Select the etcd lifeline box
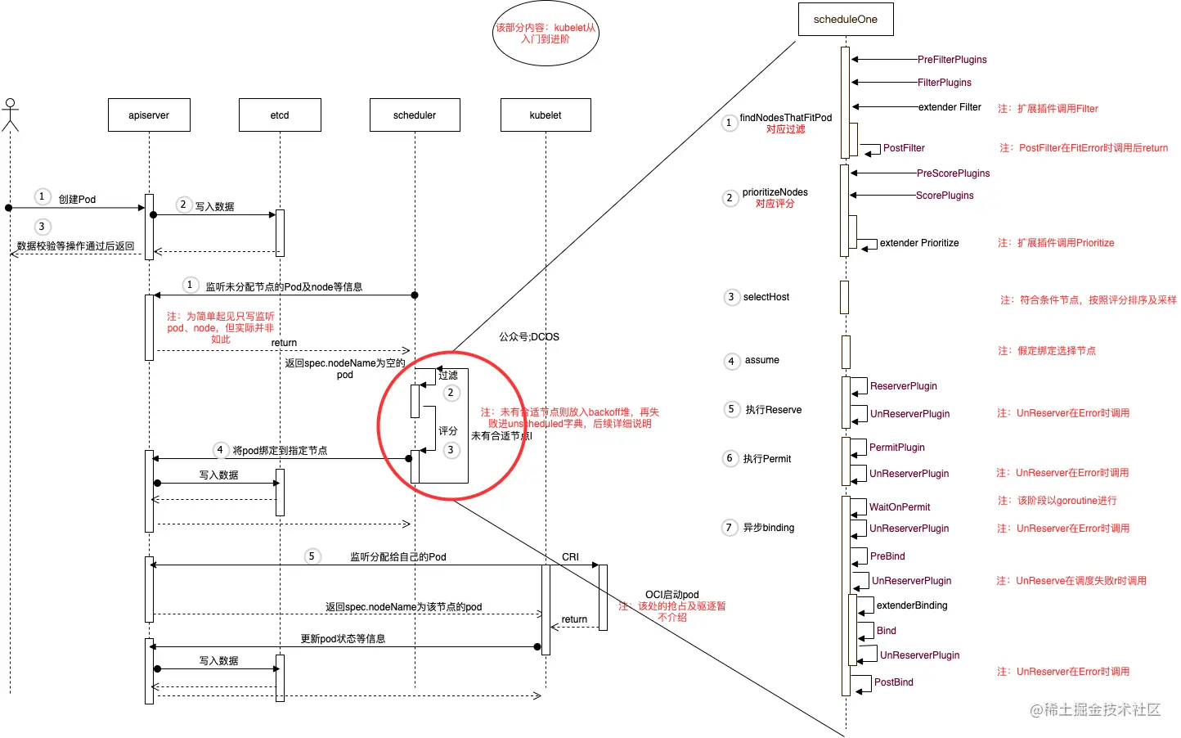This screenshot has height=738, width=1181. pos(280,115)
